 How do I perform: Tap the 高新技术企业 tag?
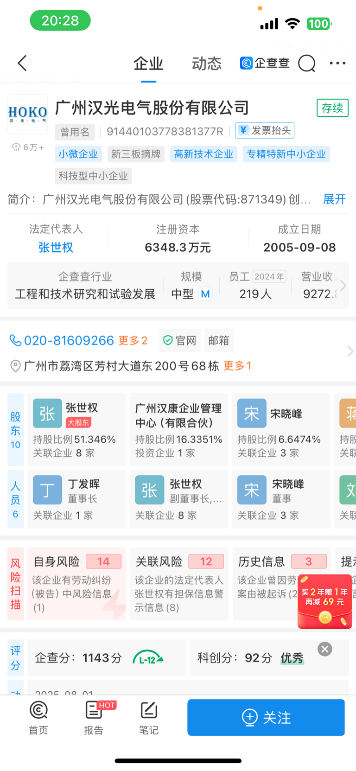pyautogui.click(x=203, y=154)
